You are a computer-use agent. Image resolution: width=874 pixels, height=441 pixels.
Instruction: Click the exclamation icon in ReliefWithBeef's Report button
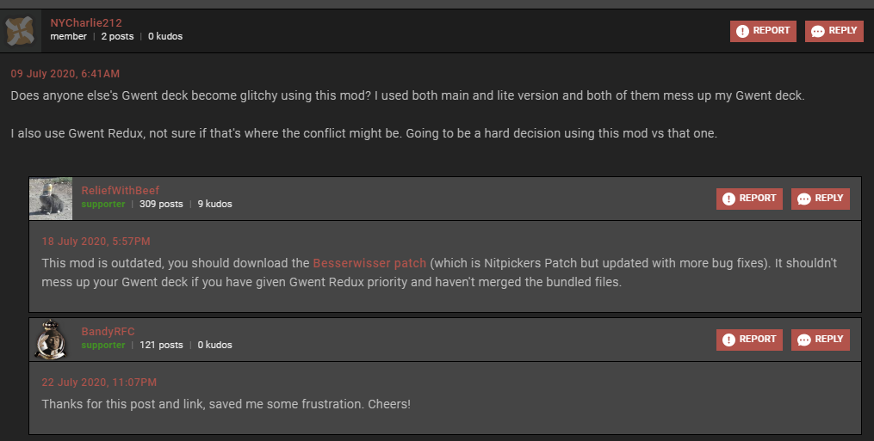[728, 199]
